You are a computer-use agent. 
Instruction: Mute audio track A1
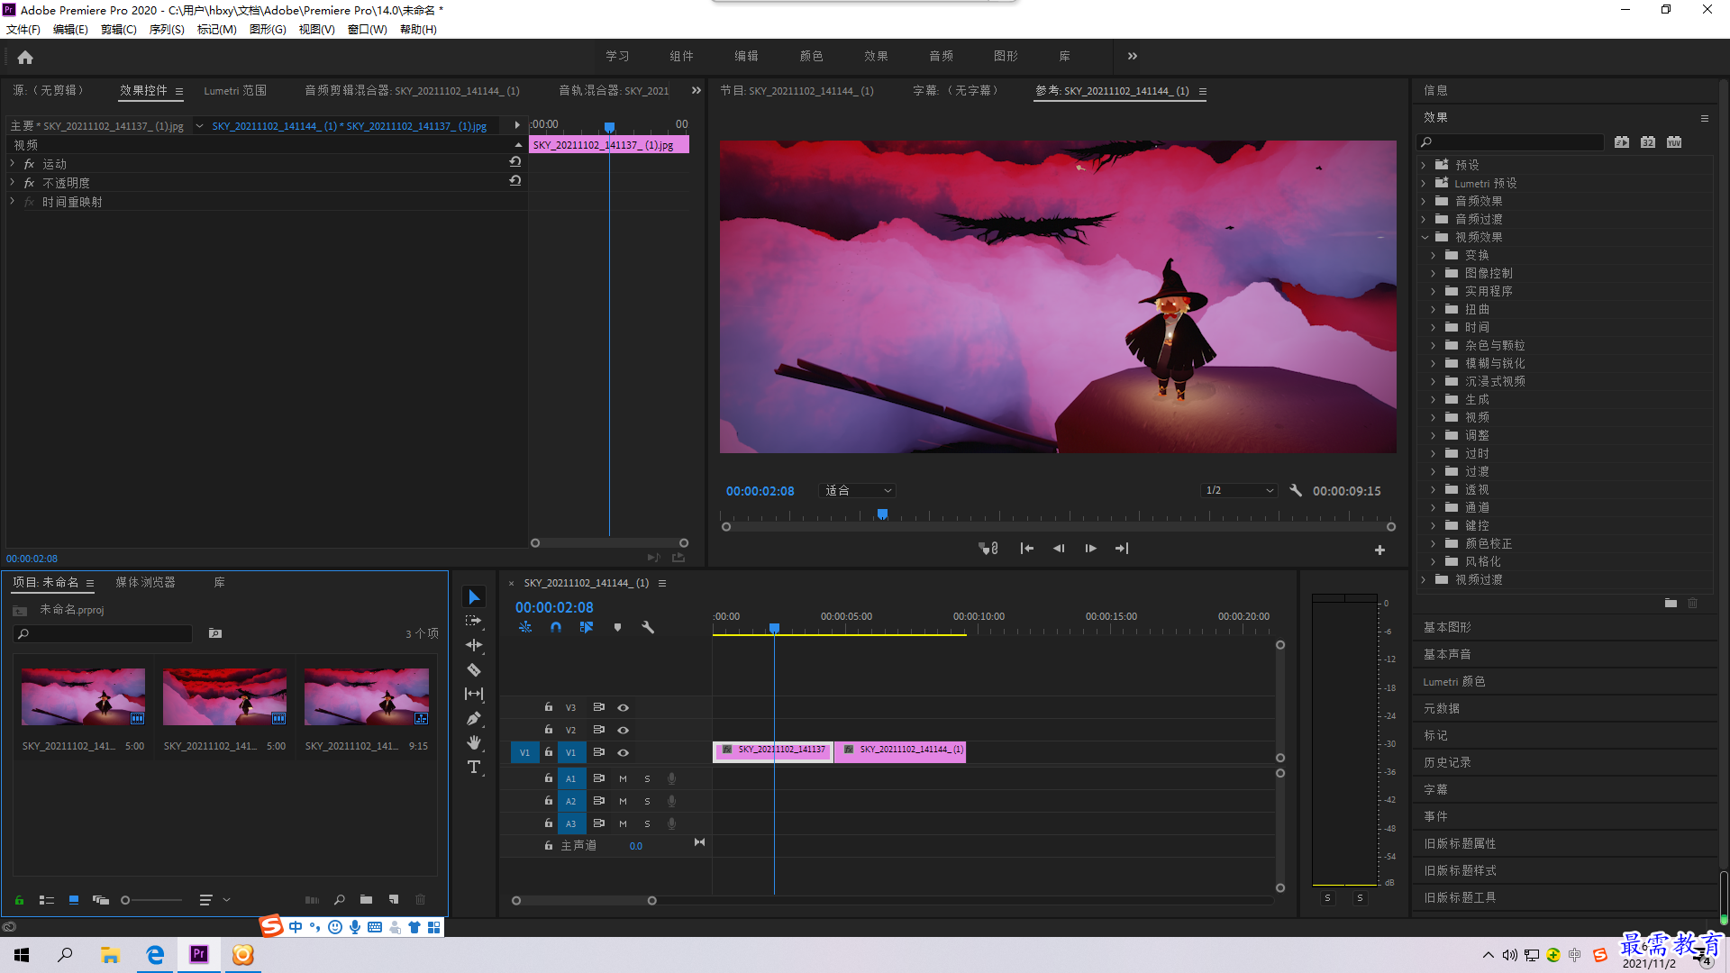623,779
